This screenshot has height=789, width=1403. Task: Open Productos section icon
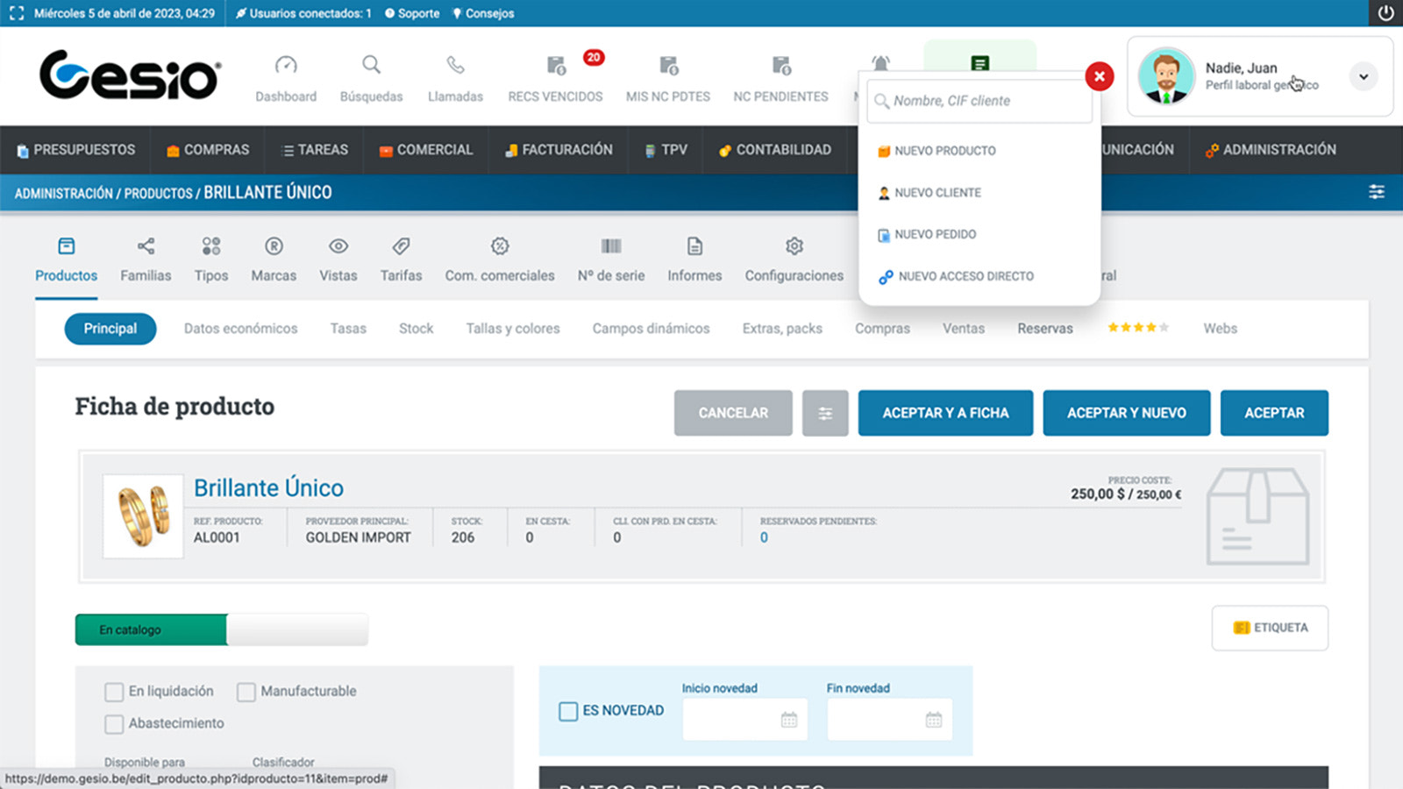pos(67,246)
